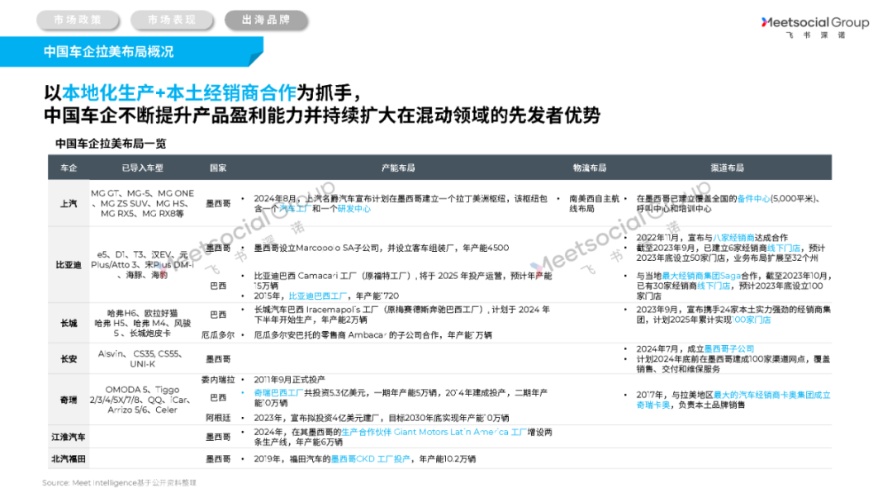Click the 奇瑞 row label
The image size is (892, 502).
(69, 400)
